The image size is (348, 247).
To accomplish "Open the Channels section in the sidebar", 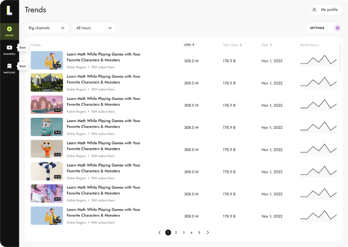I will (9, 49).
